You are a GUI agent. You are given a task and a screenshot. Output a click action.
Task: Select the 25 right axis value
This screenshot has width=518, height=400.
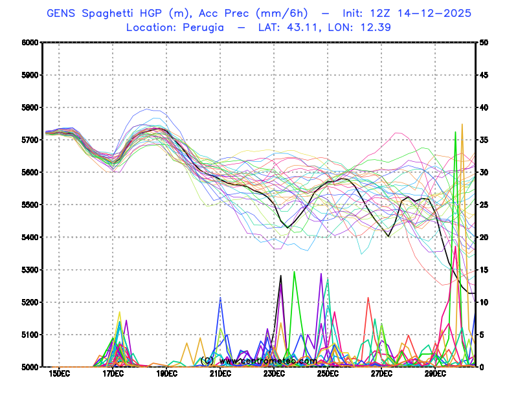[x=484, y=205]
